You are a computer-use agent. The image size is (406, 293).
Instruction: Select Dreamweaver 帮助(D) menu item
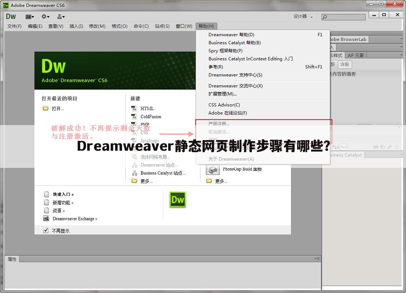263,35
